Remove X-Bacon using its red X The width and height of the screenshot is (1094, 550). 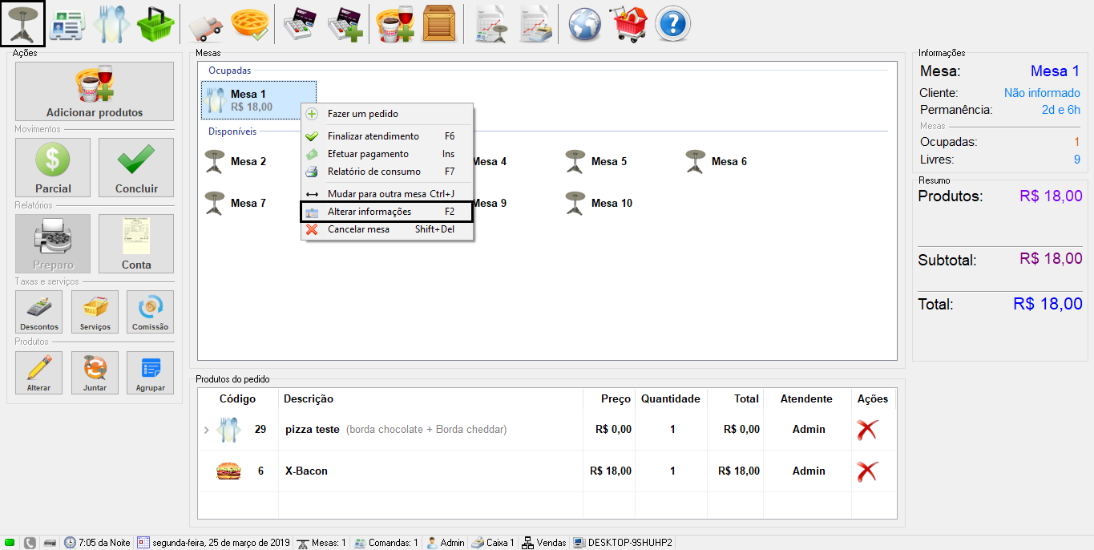pos(866,471)
